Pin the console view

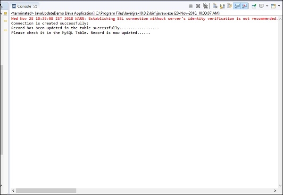tap(254, 6)
